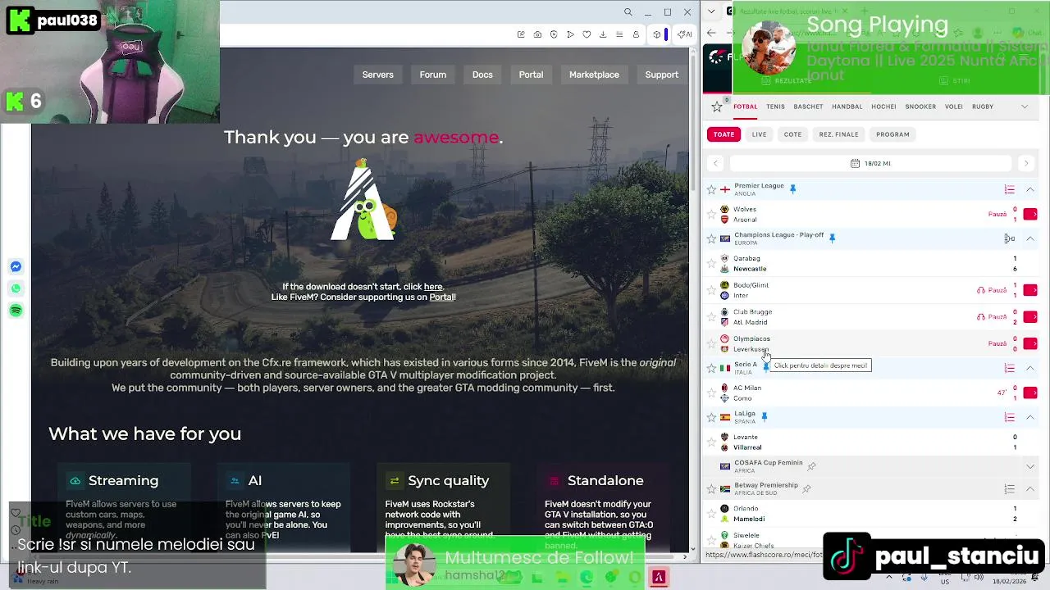The height and width of the screenshot is (590, 1050).
Task: Click the FiveM snail logo image
Action: (x=363, y=201)
